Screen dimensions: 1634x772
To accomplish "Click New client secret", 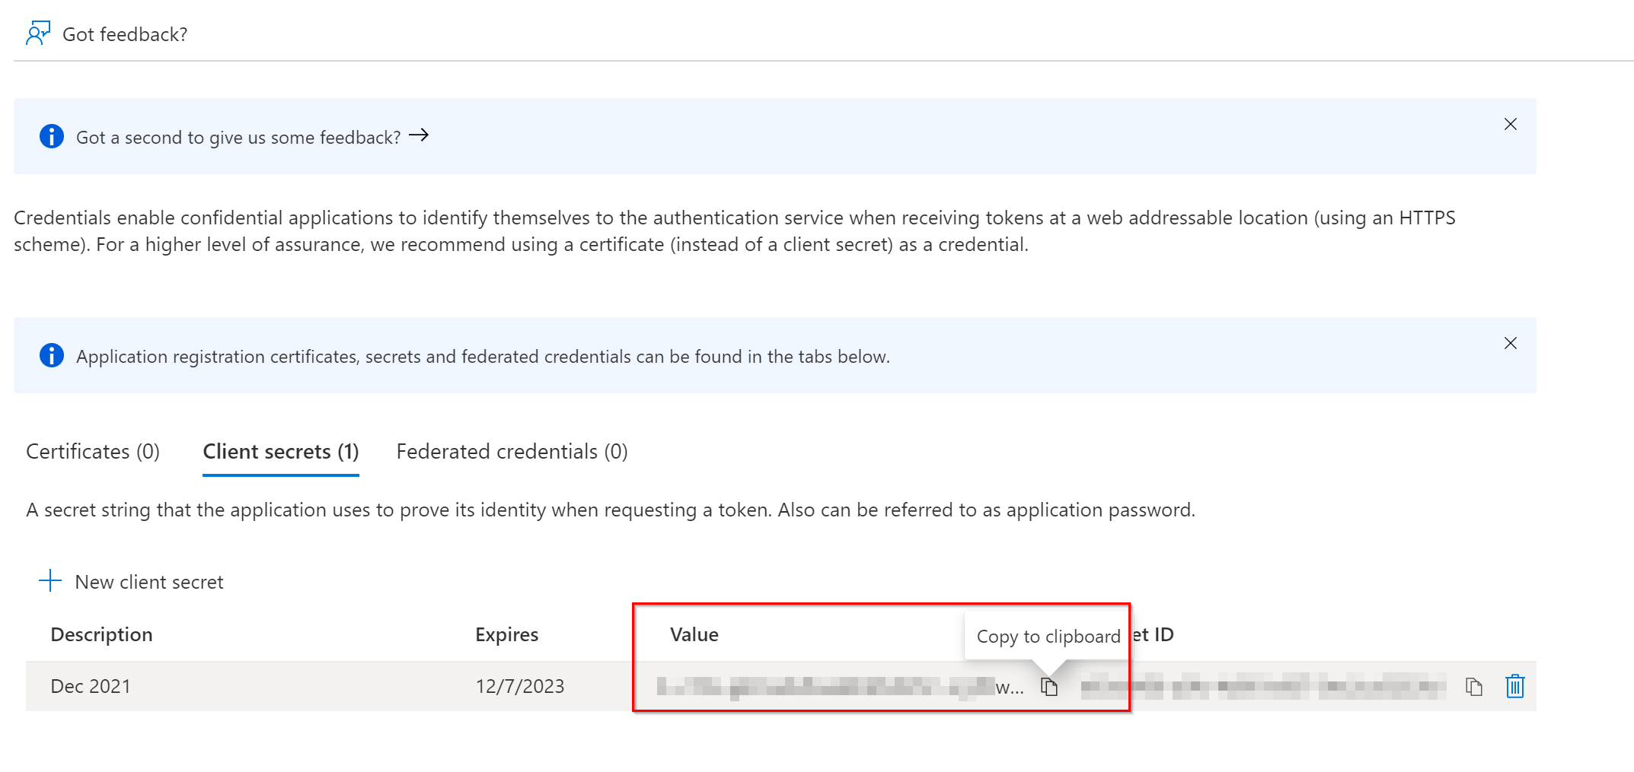I will [x=149, y=582].
